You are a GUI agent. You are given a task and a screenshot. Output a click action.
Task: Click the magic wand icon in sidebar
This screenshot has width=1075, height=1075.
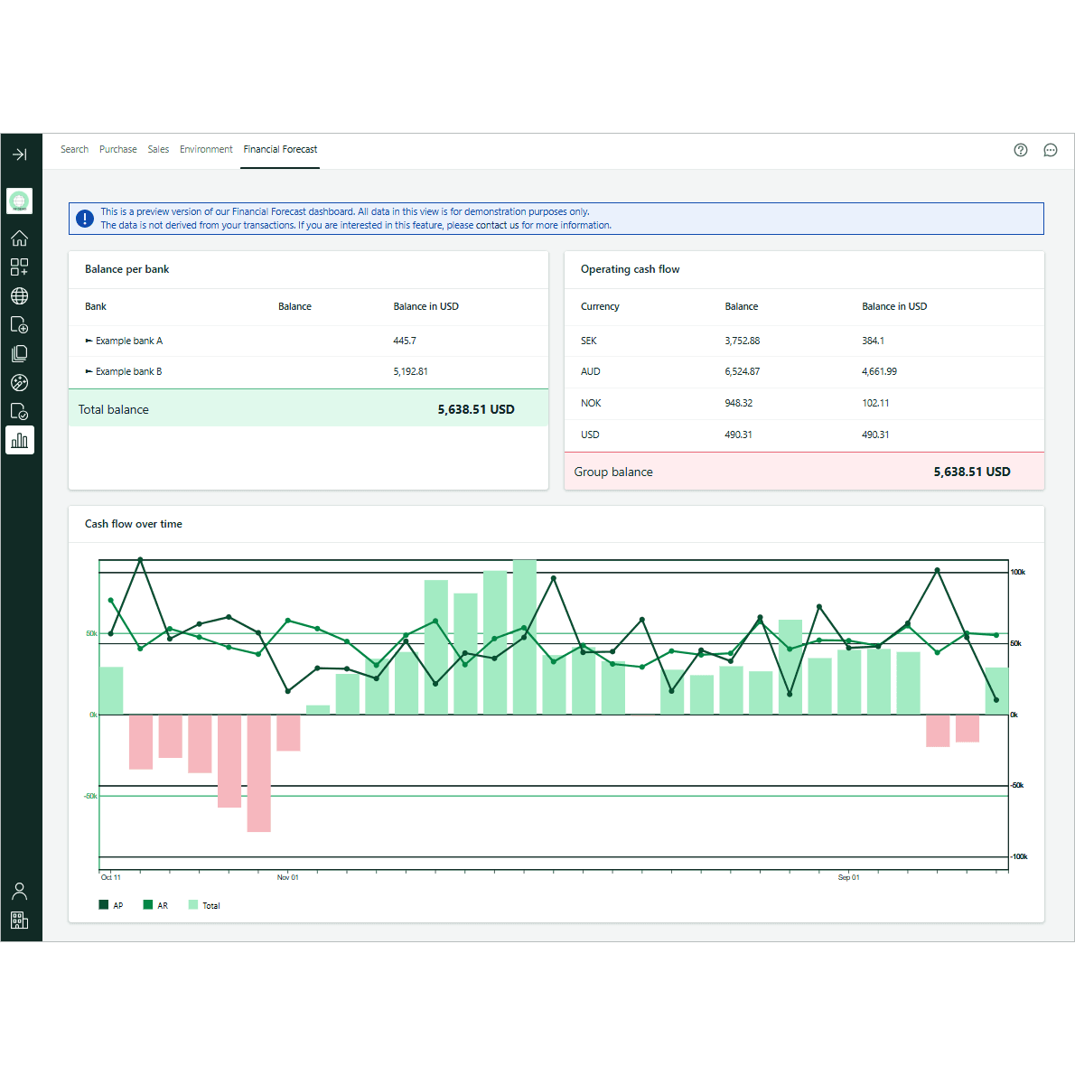click(x=20, y=383)
